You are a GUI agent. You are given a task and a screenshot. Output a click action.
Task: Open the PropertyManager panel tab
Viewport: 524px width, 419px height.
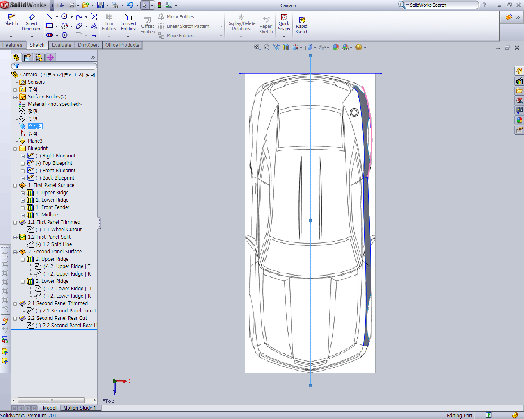pyautogui.click(x=27, y=57)
